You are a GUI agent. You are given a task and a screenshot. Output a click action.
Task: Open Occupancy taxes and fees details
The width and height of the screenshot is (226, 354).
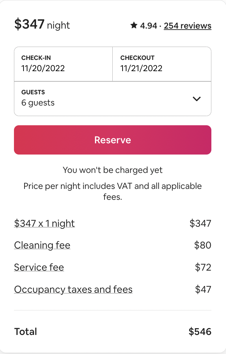[x=73, y=289]
